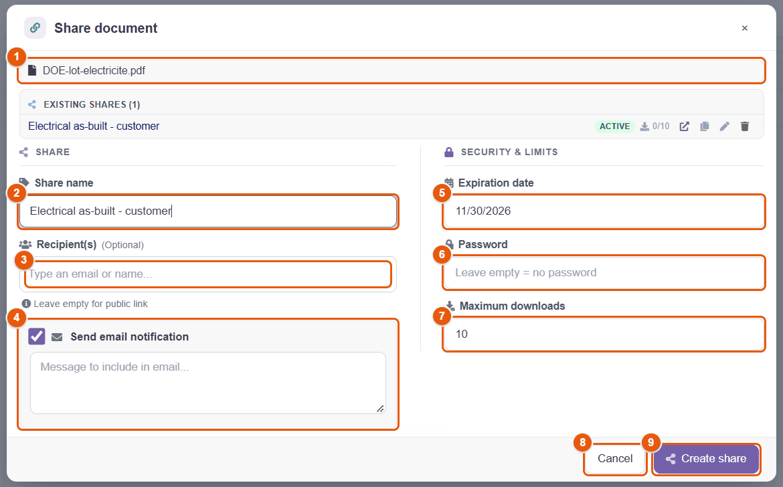This screenshot has width=783, height=487.
Task: Click the share icon in the Existing Shares header
Action: 32,104
